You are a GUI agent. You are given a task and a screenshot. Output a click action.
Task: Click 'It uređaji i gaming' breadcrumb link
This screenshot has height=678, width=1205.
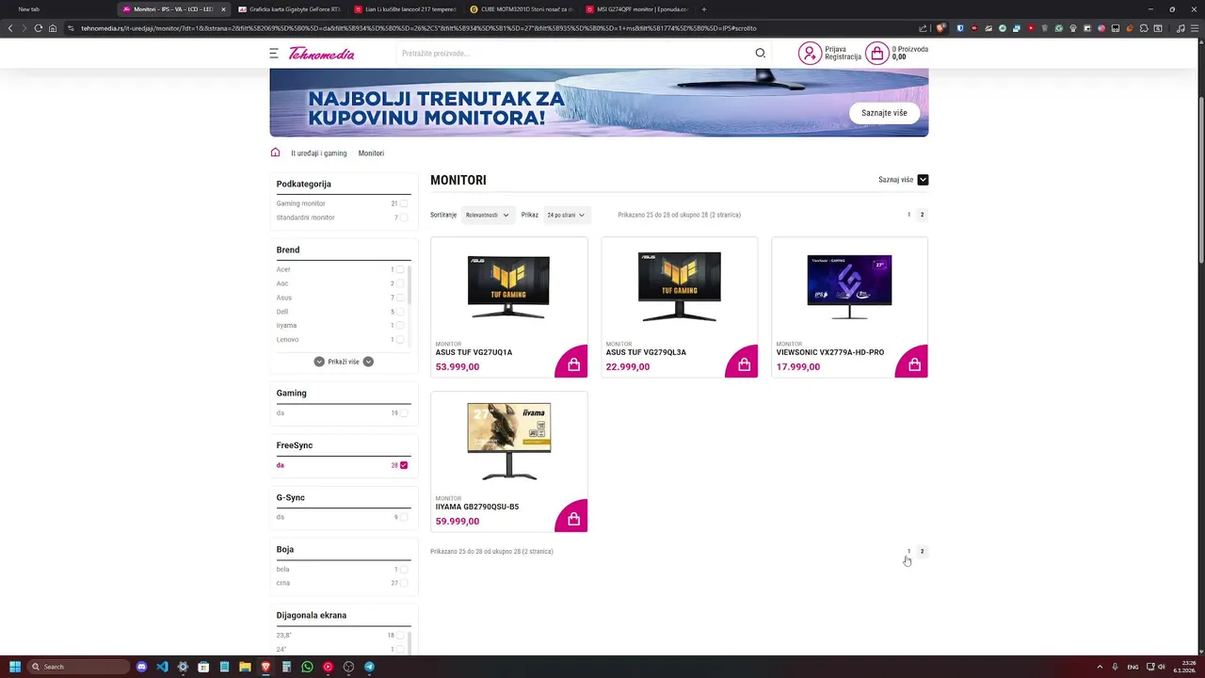click(x=318, y=153)
